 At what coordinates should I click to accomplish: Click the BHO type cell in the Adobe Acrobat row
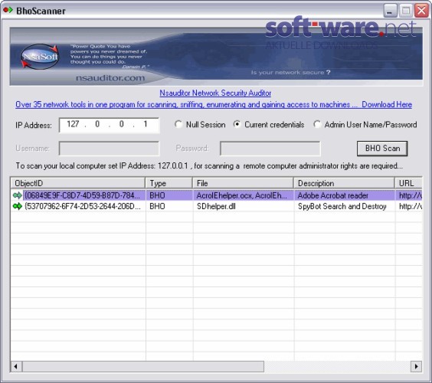(x=157, y=195)
